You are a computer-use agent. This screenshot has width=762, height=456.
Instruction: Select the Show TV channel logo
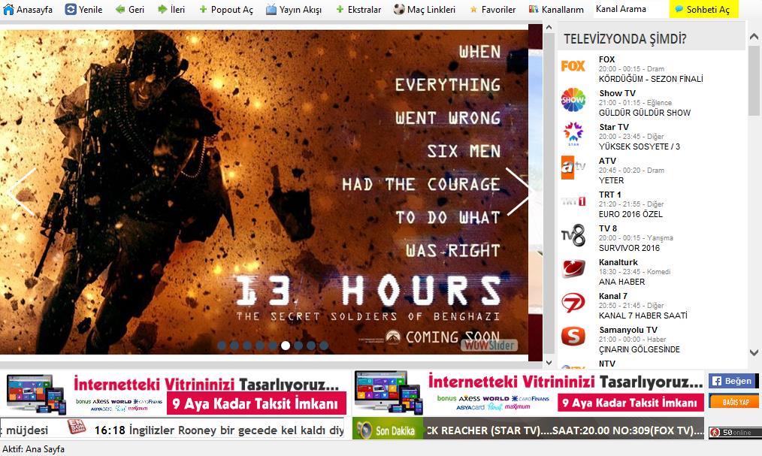pos(573,100)
